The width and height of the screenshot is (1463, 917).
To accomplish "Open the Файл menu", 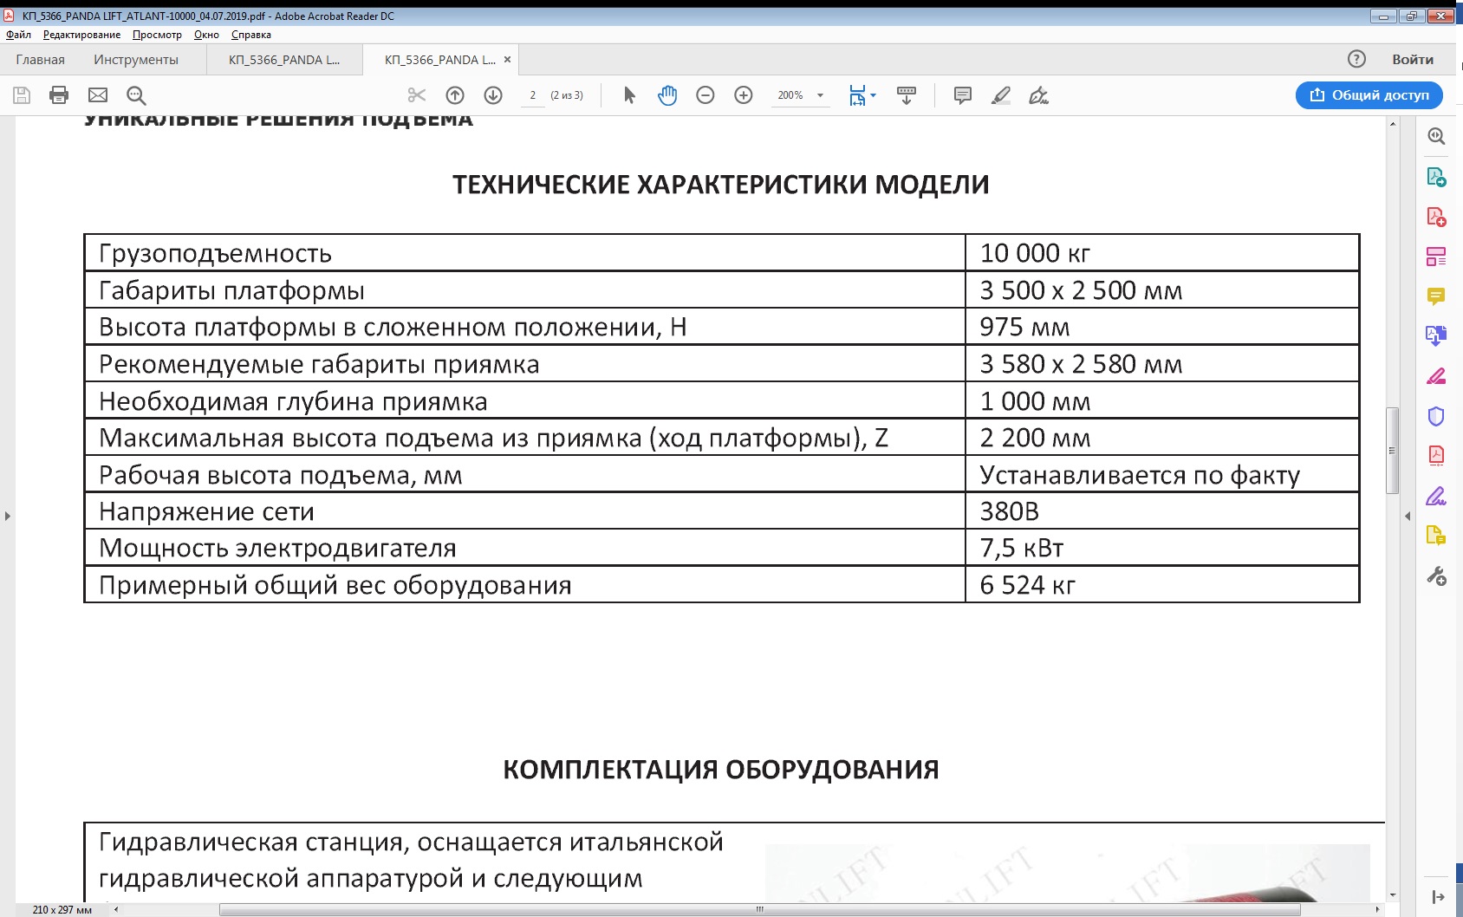I will 18,35.
